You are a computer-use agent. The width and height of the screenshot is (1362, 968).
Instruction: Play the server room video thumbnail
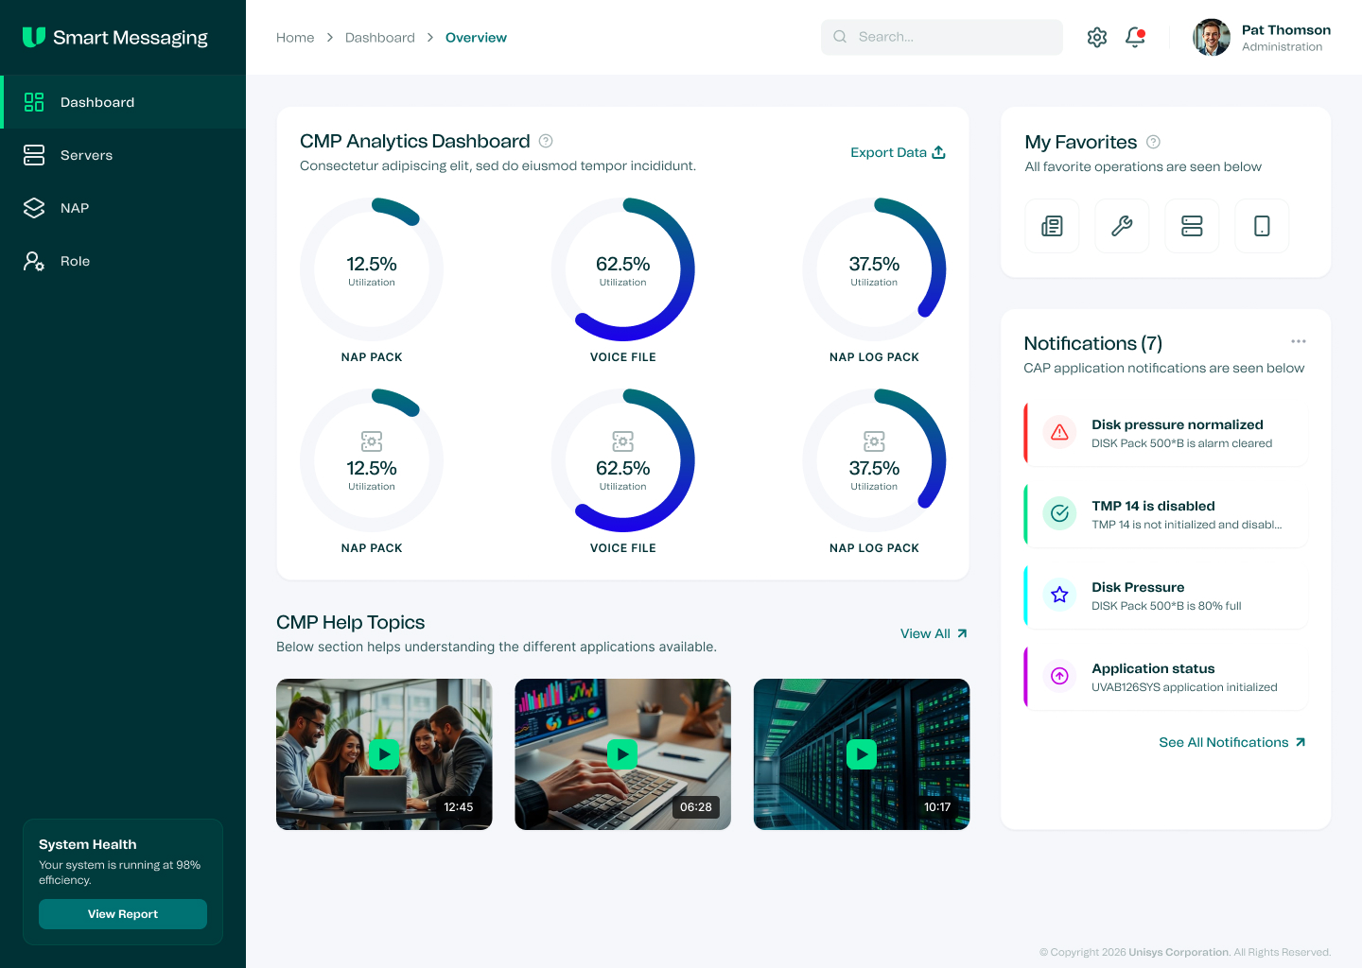861,754
